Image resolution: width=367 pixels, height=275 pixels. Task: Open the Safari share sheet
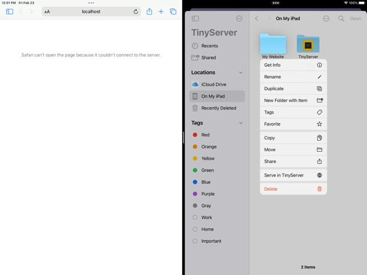tap(149, 11)
